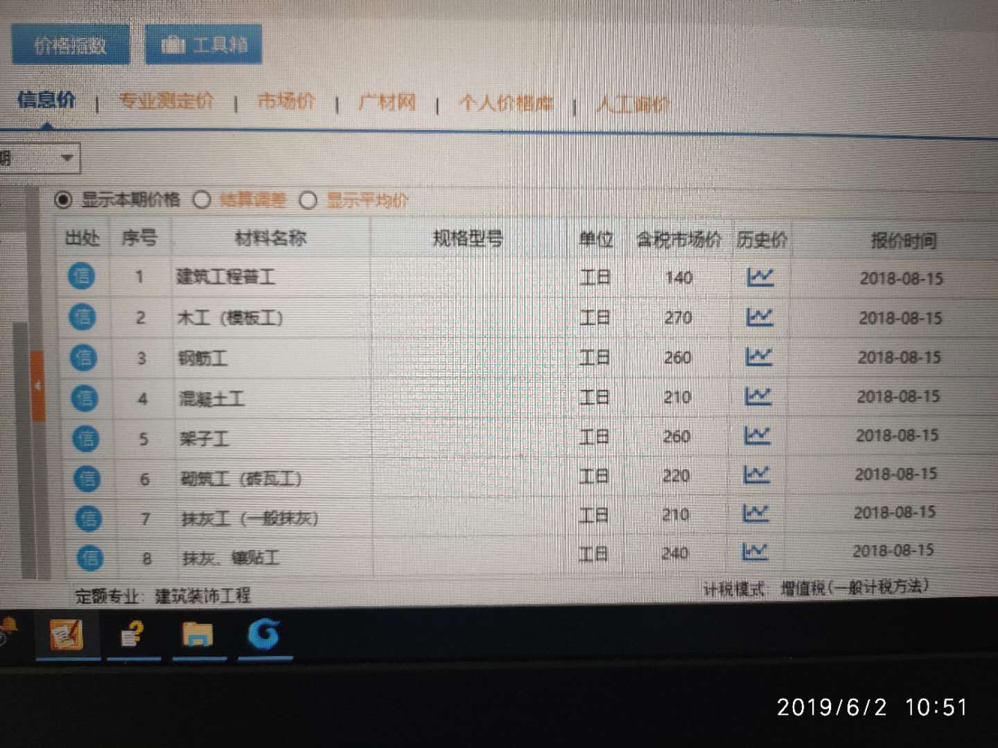The height and width of the screenshot is (748, 998).
Task: Click the 信 source icon for 砌筑工(砖瓦工)
Action: pyautogui.click(x=88, y=478)
